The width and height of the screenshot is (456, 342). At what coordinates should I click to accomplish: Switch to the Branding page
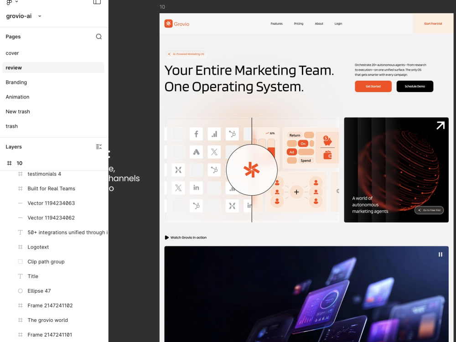click(53, 82)
